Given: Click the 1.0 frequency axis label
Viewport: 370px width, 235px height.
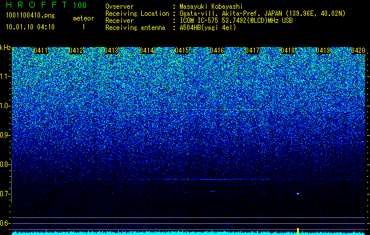Looking at the screenshot, I should 5,106.
